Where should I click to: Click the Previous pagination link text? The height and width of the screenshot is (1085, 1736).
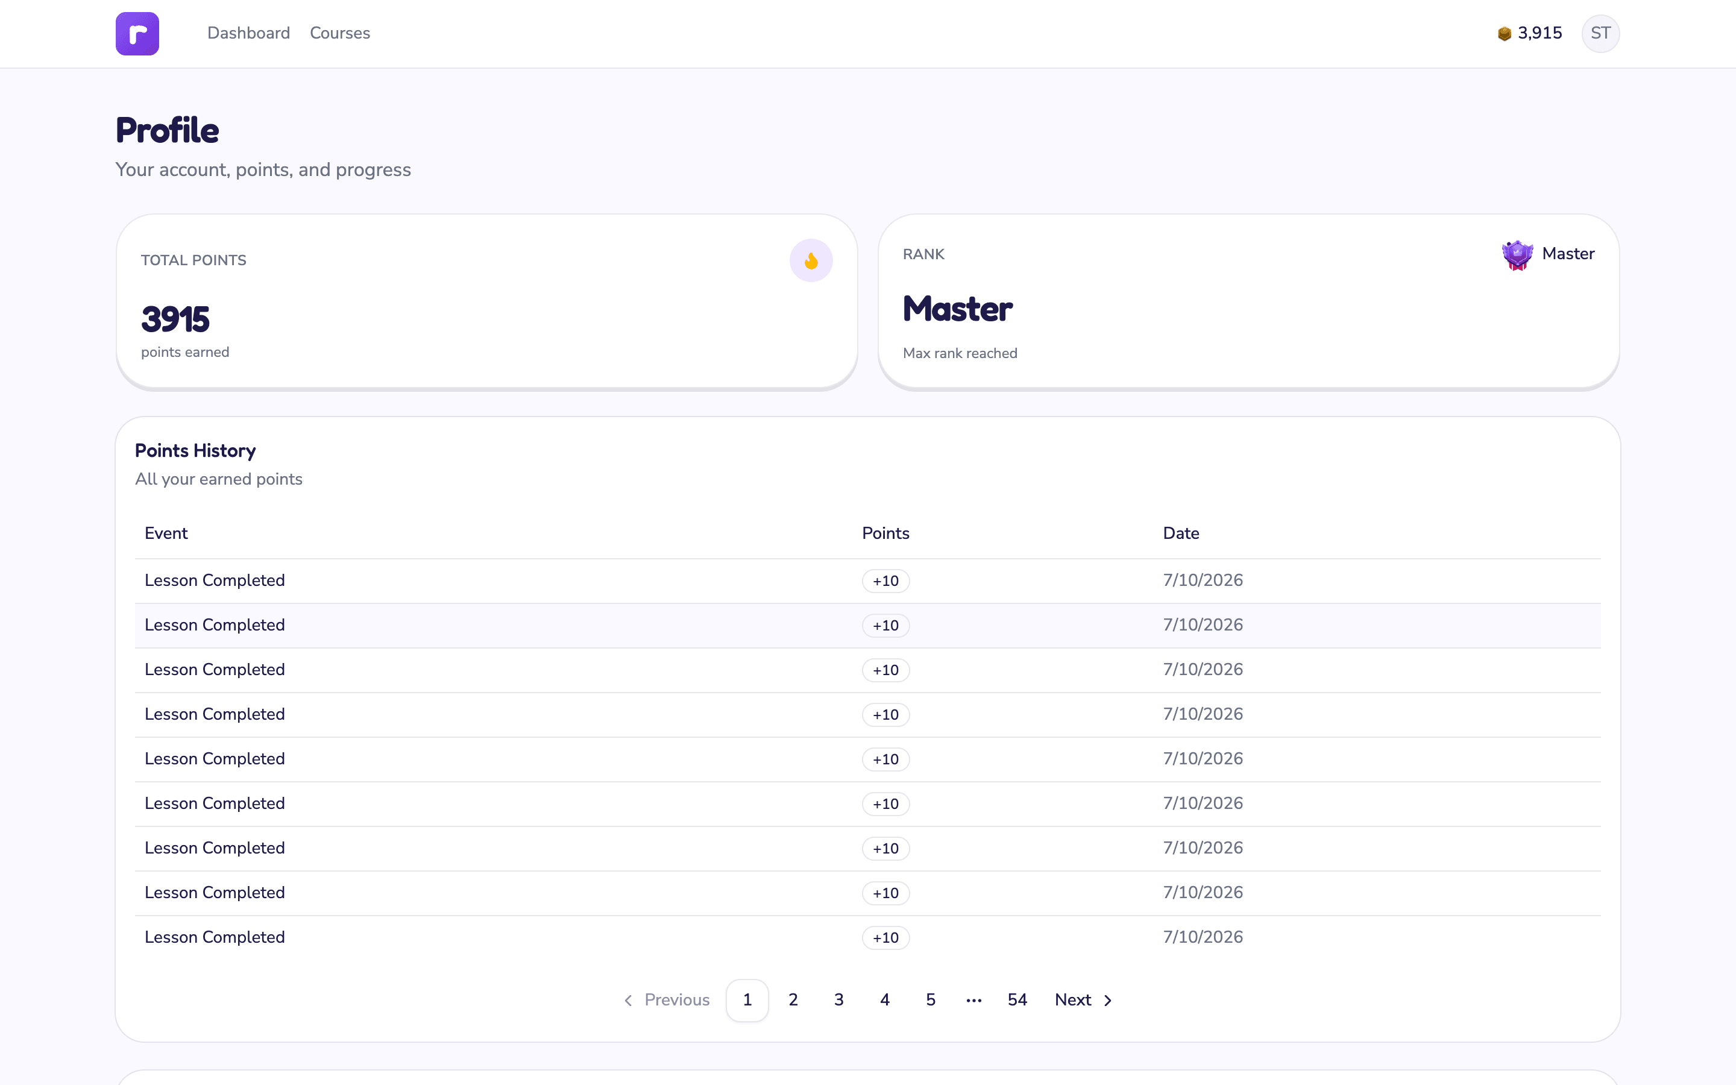[x=676, y=999]
